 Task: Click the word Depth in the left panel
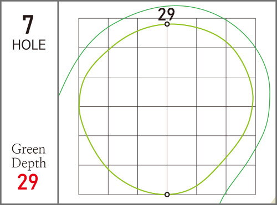point(29,163)
